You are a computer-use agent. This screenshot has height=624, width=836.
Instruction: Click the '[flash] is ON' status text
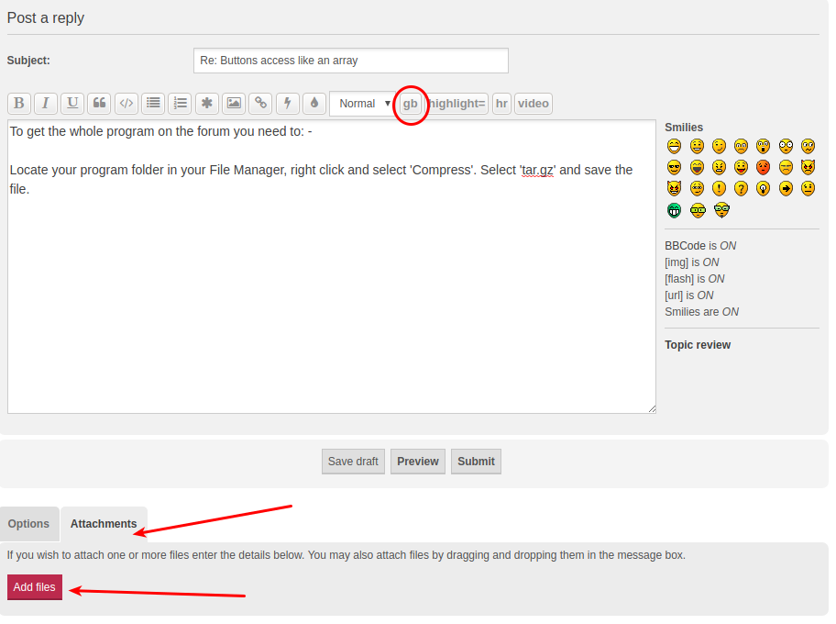pos(694,279)
